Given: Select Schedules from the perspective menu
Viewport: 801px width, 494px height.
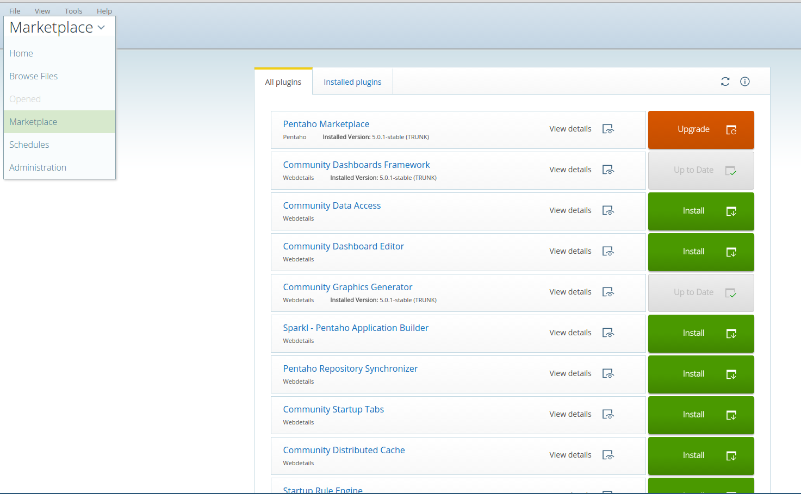Looking at the screenshot, I should pyautogui.click(x=59, y=145).
